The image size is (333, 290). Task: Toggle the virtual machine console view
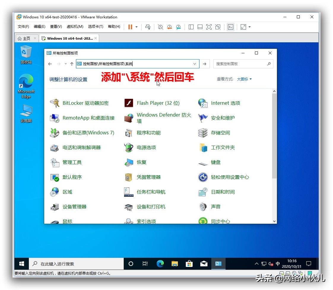231,27
